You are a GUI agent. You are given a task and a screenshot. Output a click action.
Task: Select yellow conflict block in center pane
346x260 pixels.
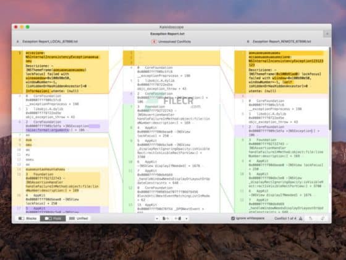(x=172, y=58)
